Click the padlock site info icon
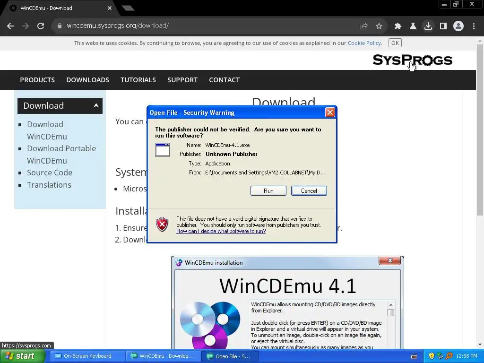The width and height of the screenshot is (484, 363). 59,26
